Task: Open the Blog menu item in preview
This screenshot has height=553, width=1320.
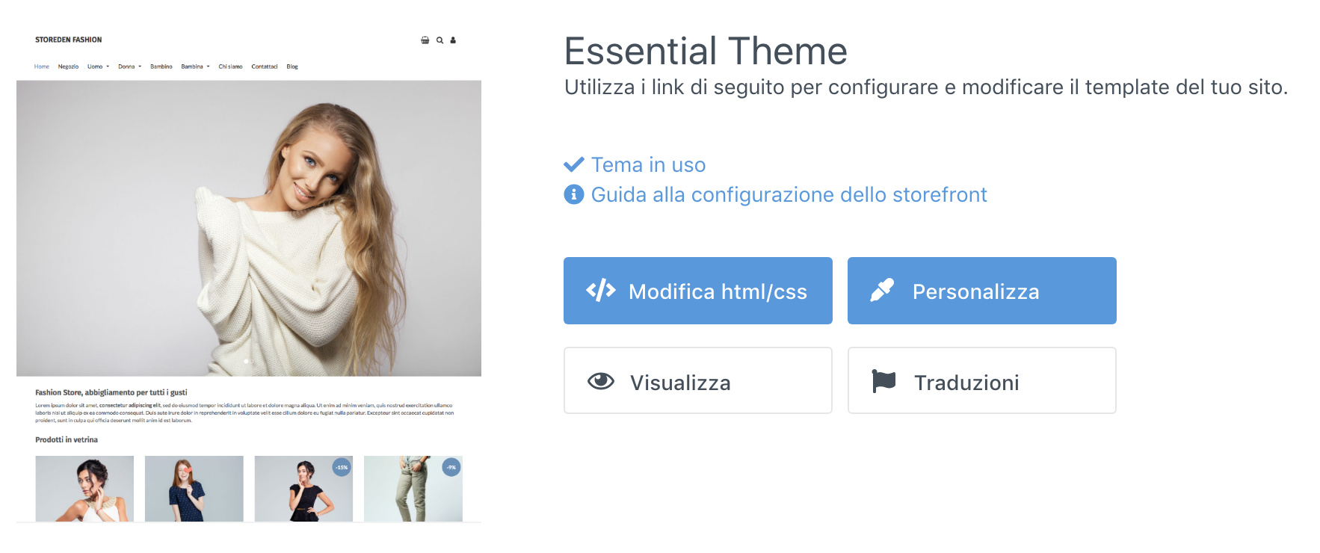Action: (x=292, y=67)
